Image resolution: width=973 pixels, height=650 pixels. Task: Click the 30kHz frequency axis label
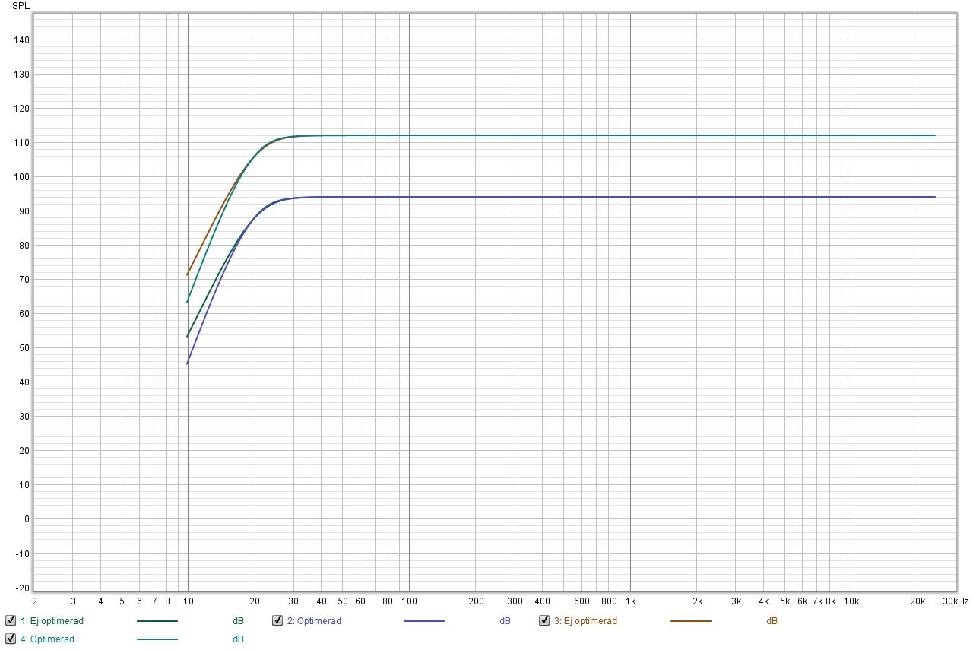pyautogui.click(x=956, y=601)
